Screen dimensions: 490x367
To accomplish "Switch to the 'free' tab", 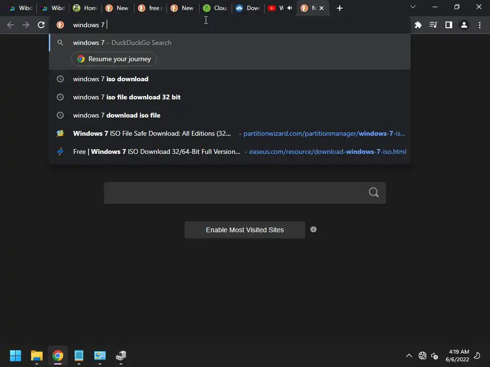I will click(150, 8).
